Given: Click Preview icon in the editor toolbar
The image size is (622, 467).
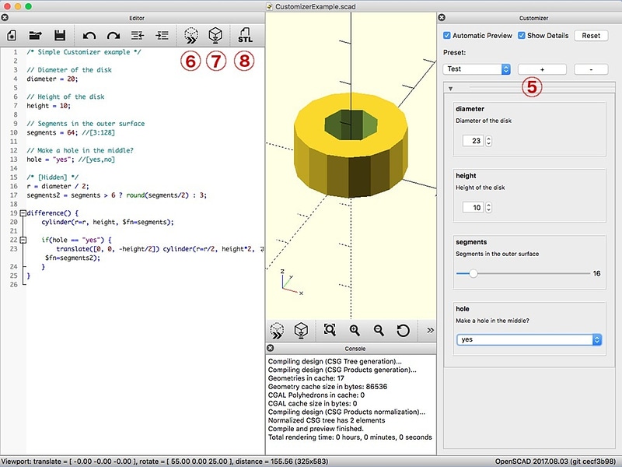Looking at the screenshot, I should [191, 35].
